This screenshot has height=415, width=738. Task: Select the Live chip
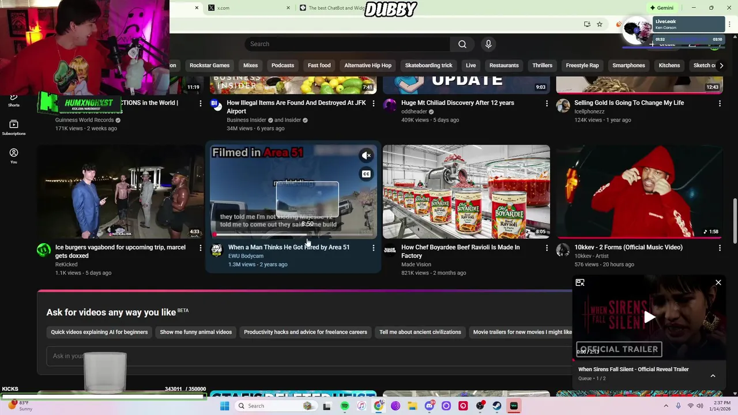tap(470, 65)
